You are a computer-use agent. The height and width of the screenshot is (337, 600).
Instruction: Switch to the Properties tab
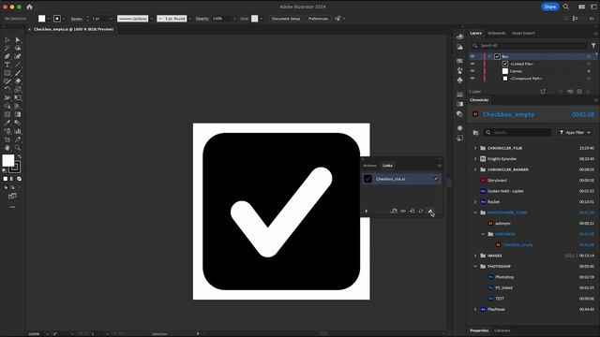coord(479,330)
